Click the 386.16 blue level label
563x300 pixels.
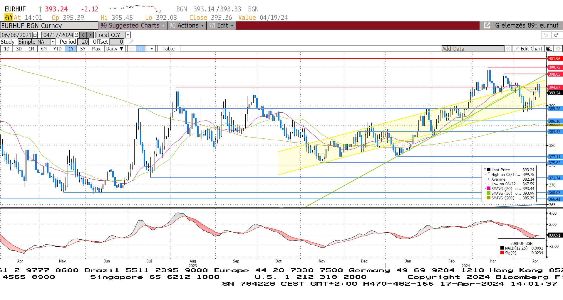click(554, 121)
